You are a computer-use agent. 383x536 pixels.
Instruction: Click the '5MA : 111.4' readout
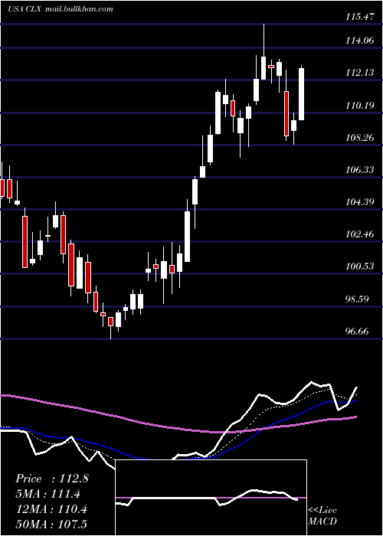click(47, 494)
